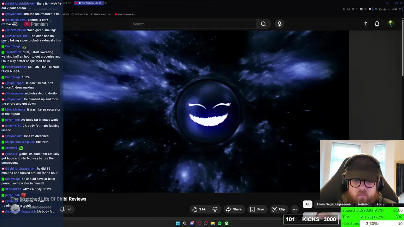The image size is (404, 227).
Task: Click the Tips goal progress bar
Action: (x=372, y=217)
